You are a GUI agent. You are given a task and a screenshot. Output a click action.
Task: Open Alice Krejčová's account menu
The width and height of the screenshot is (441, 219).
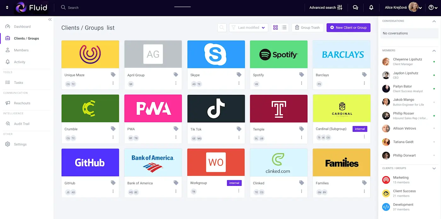tap(403, 8)
